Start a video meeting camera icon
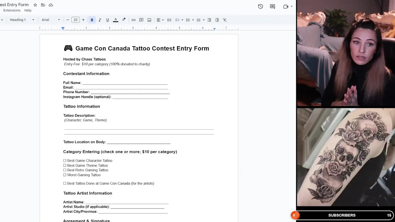This screenshot has height=222, width=395. pos(285,6)
